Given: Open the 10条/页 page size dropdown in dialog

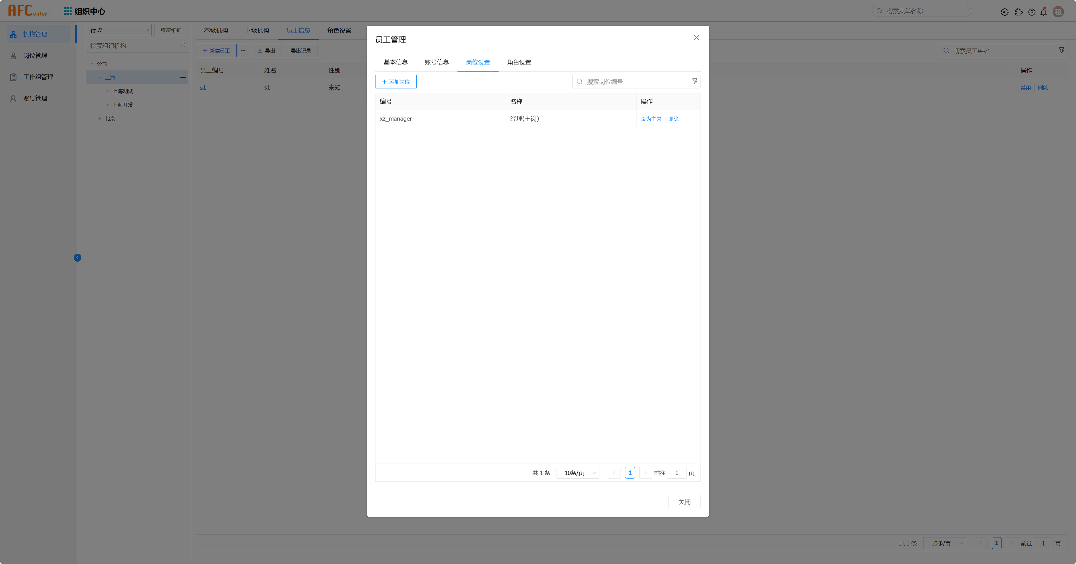Looking at the screenshot, I should point(579,473).
